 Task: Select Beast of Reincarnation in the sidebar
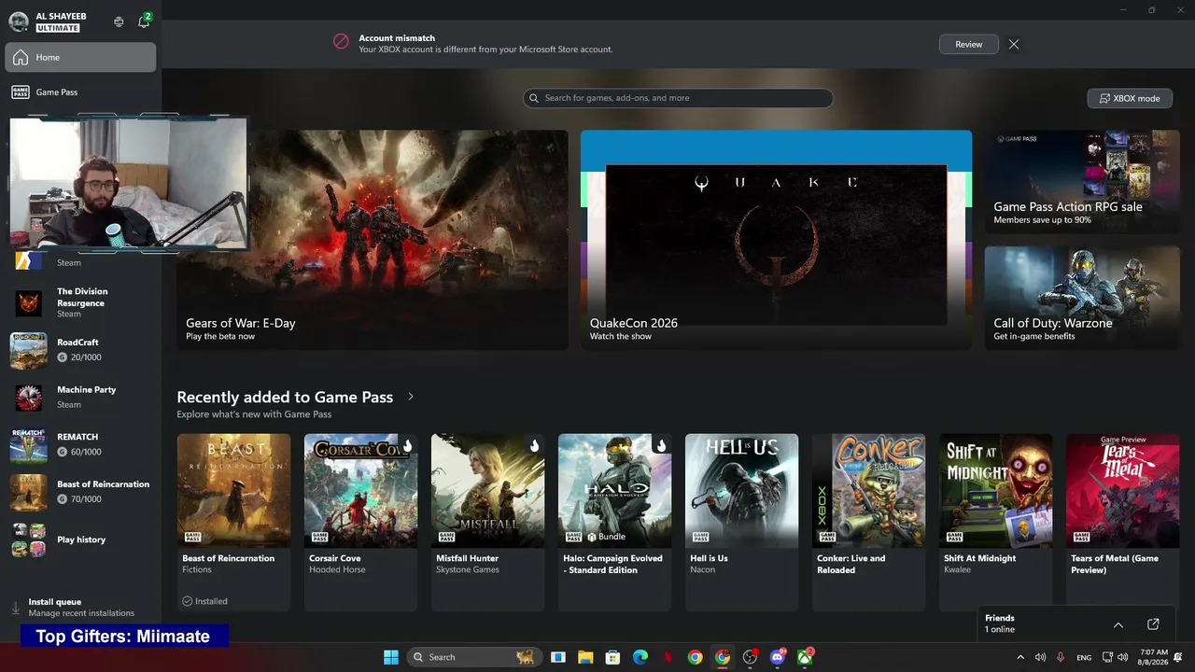click(80, 492)
